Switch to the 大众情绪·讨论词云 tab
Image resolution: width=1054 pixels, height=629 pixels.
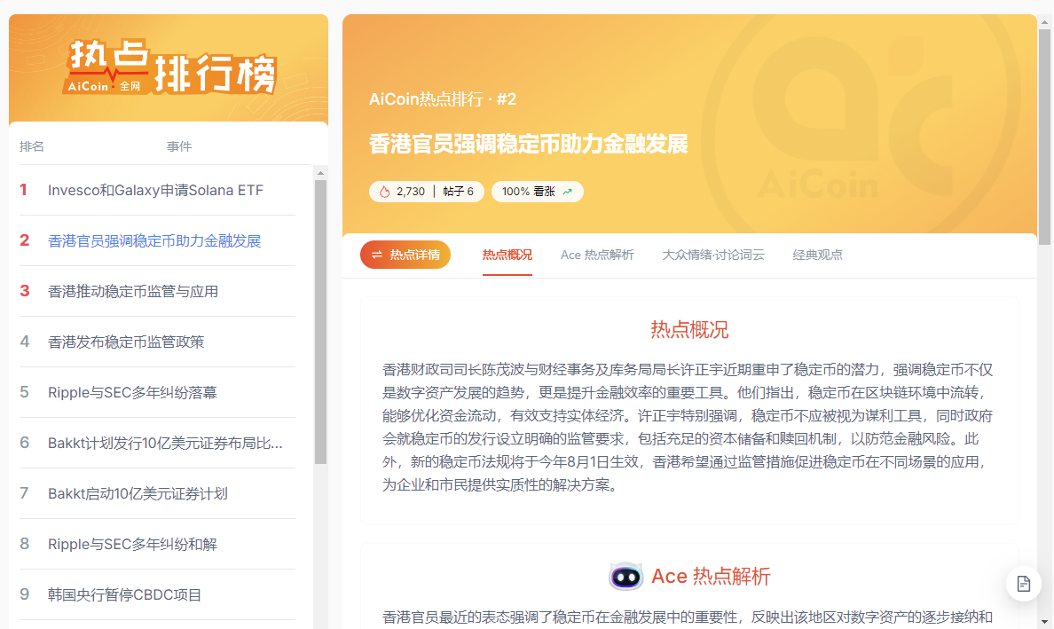click(713, 256)
